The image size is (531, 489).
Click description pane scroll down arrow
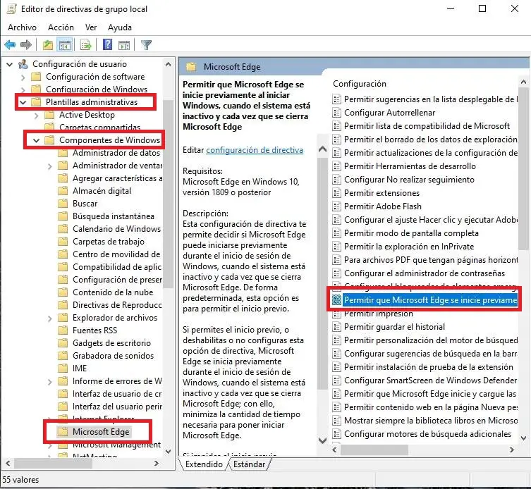pyautogui.click(x=323, y=440)
